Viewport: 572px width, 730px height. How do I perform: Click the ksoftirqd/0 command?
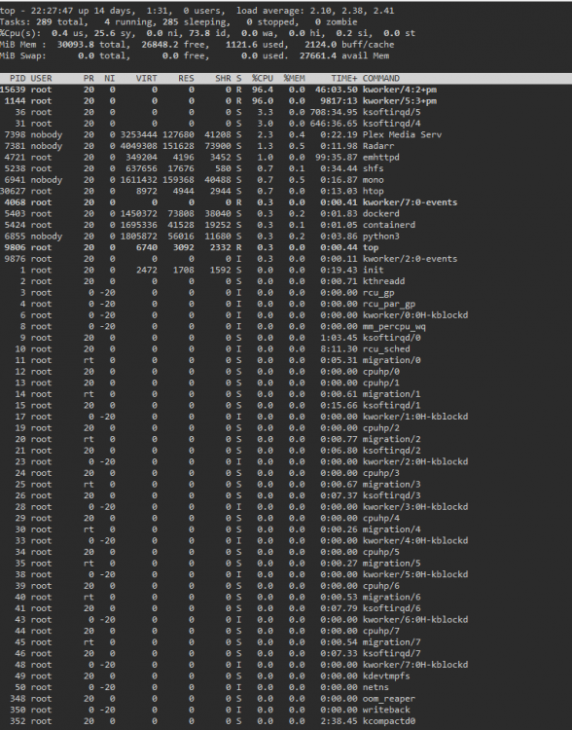coord(391,338)
